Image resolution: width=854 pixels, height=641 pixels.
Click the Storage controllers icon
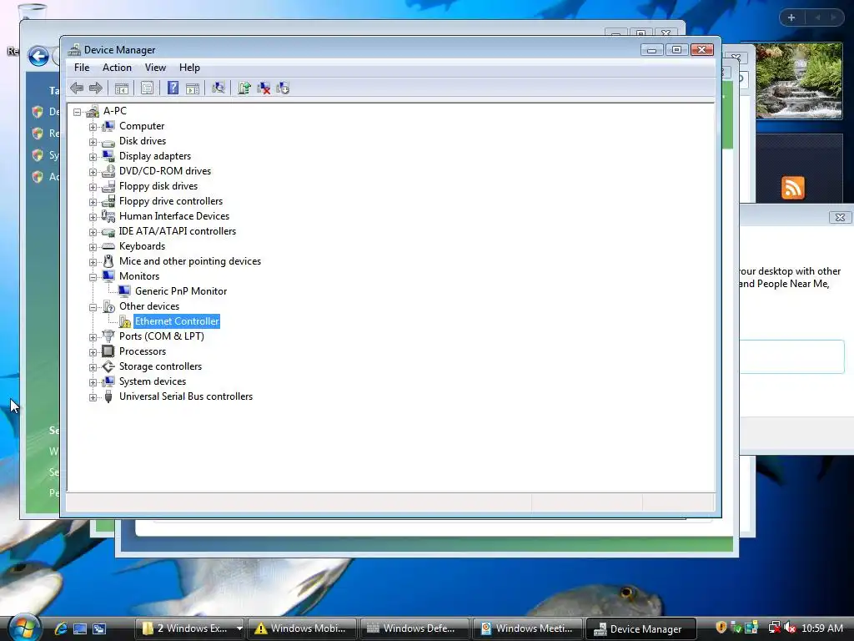click(x=108, y=367)
